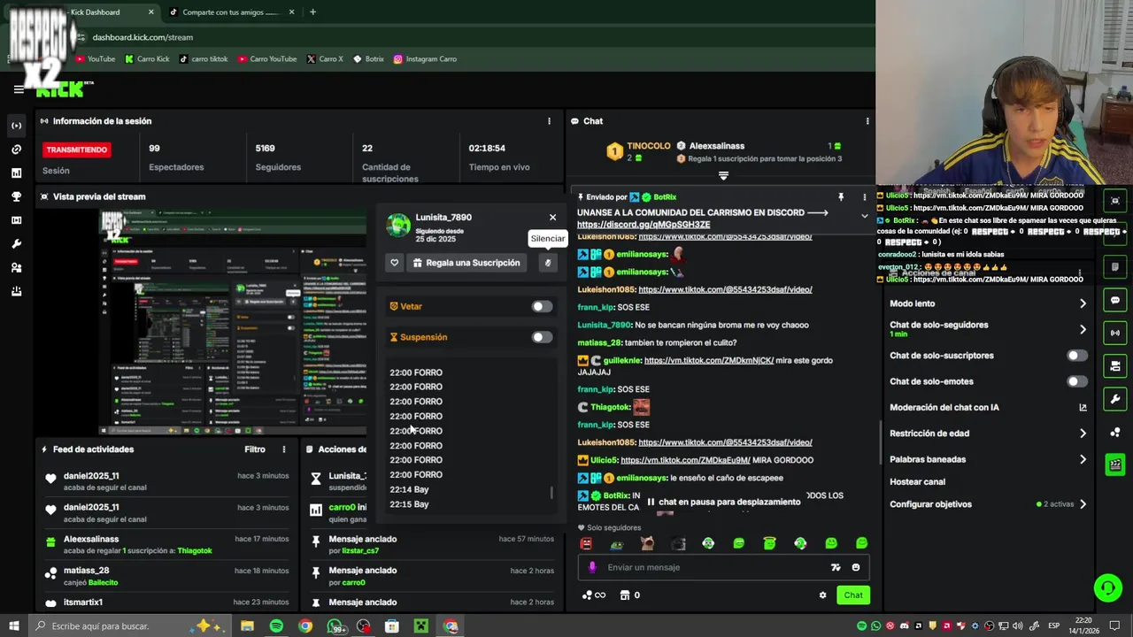
Task: Select the highlighted clapperboard icon in the right toolbar
Action: coord(1115,464)
